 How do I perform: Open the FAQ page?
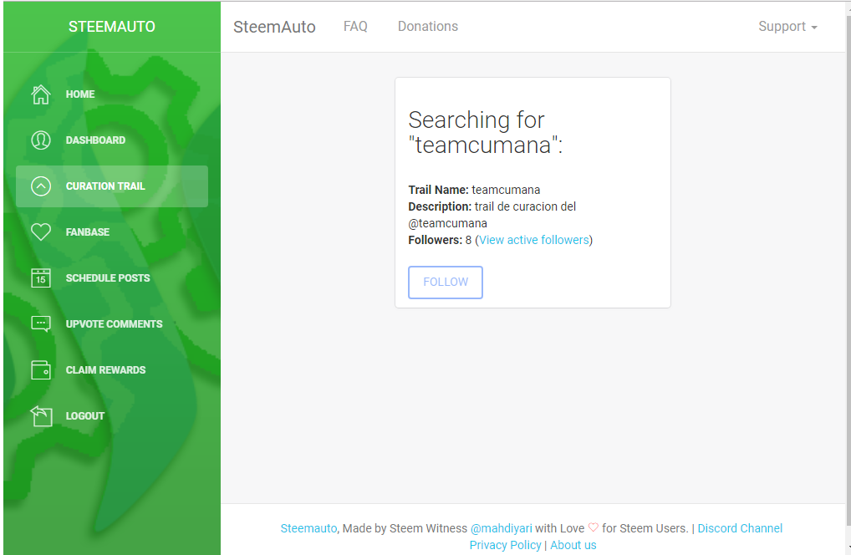point(355,26)
